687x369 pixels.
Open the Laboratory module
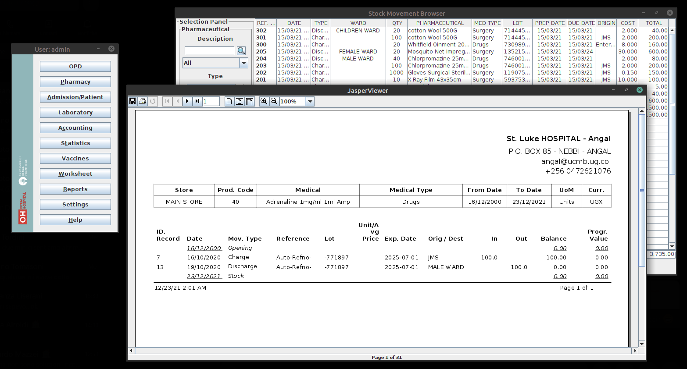[75, 113]
